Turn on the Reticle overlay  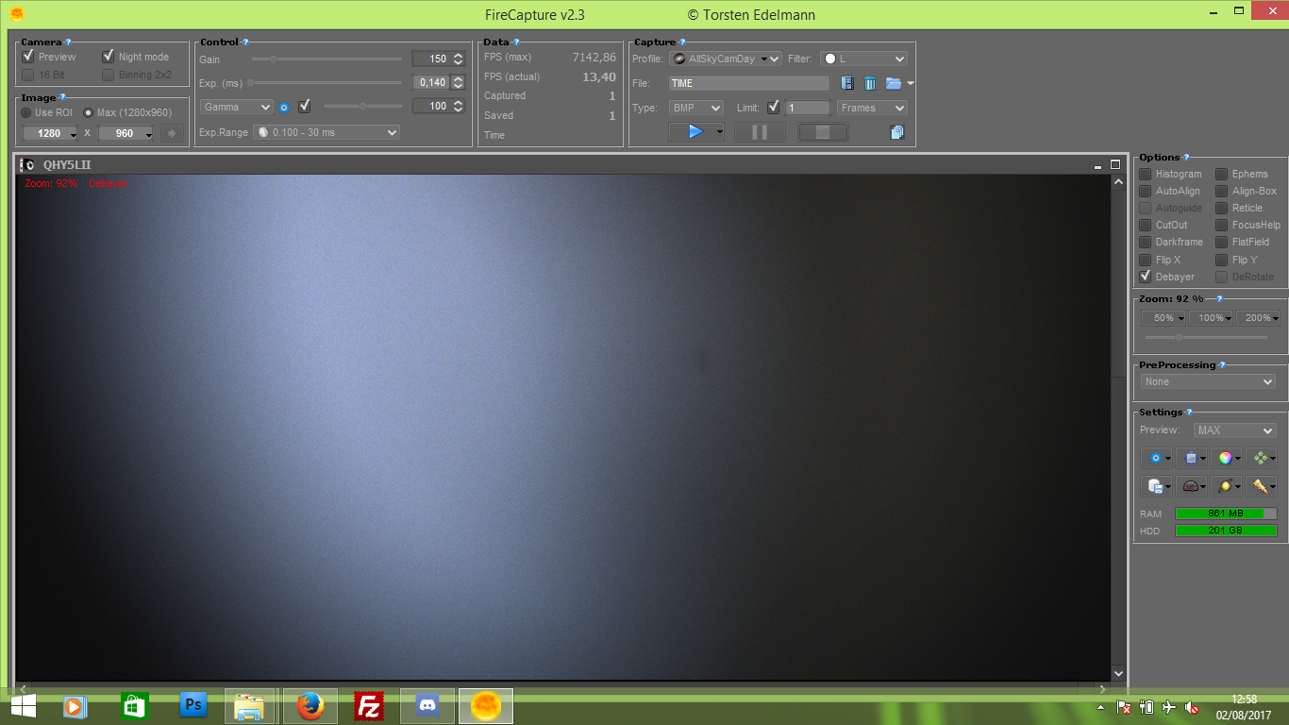[x=1222, y=209]
